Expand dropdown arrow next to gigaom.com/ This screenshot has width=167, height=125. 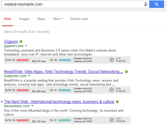(x=26, y=46)
